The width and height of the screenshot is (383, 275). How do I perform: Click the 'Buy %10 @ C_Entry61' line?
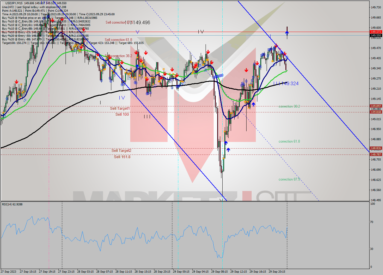46,25
